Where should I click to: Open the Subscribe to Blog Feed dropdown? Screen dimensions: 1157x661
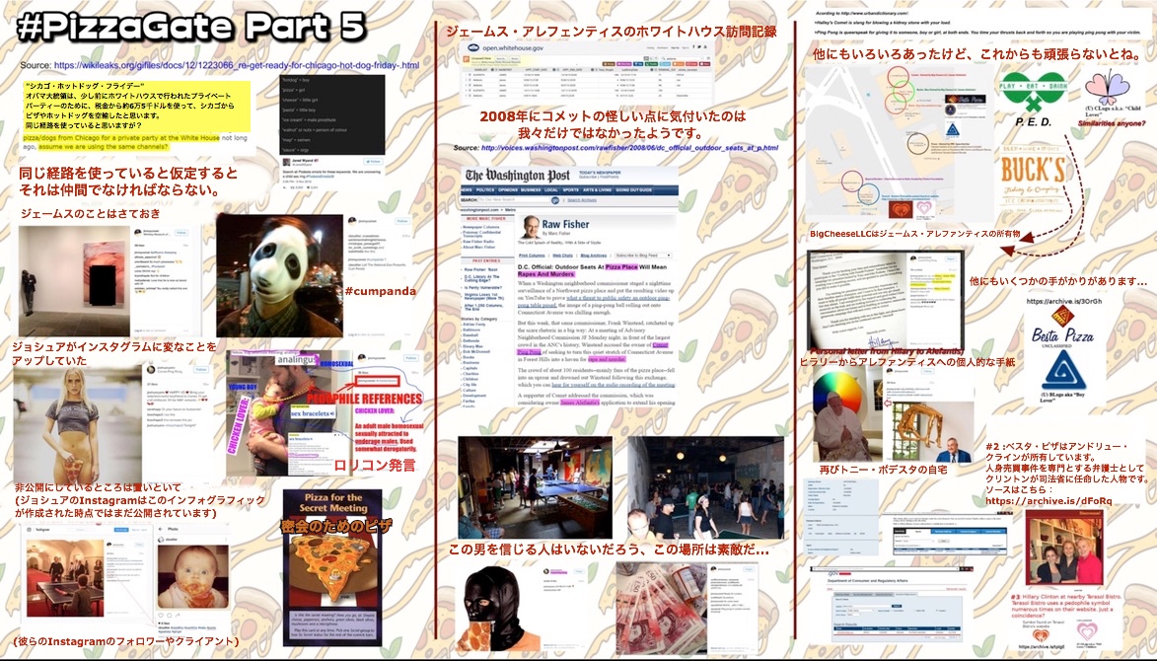[x=642, y=256]
